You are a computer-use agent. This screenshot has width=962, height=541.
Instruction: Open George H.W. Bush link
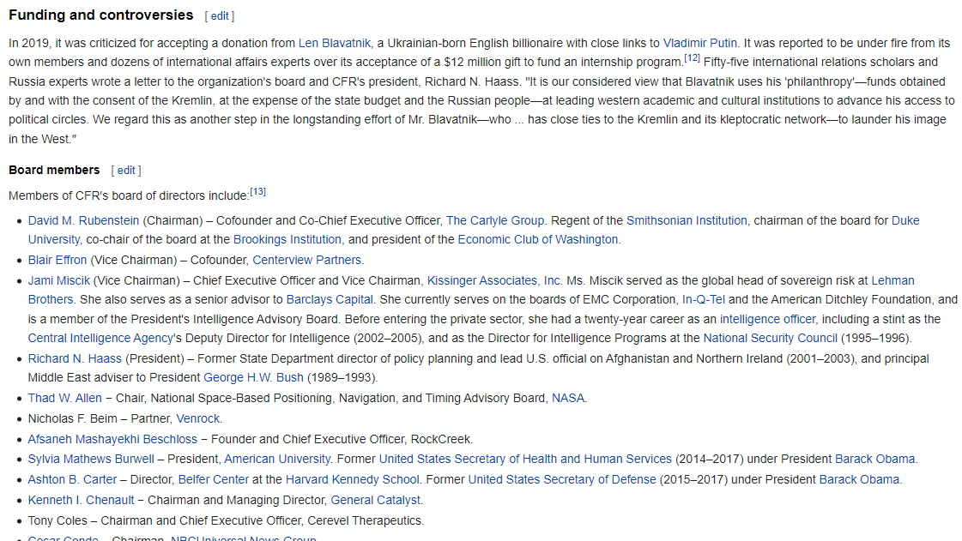coord(253,378)
